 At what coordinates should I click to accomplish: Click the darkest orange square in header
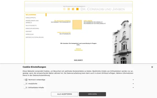[77, 9]
